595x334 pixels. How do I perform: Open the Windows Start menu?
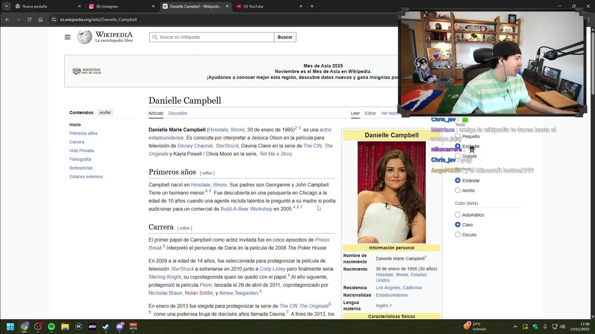coord(10,327)
